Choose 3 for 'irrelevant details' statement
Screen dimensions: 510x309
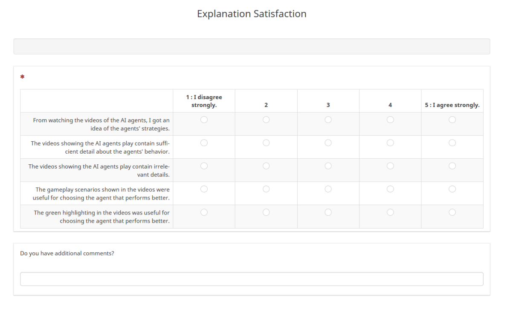[x=328, y=166]
